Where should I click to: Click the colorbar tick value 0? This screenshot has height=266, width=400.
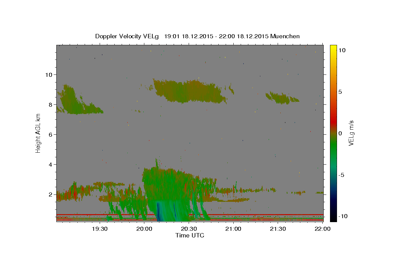pyautogui.click(x=340, y=133)
